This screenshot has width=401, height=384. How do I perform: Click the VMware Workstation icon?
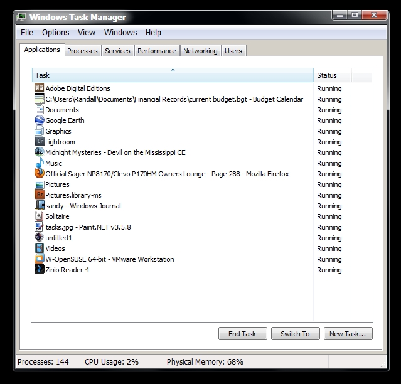tap(39, 259)
